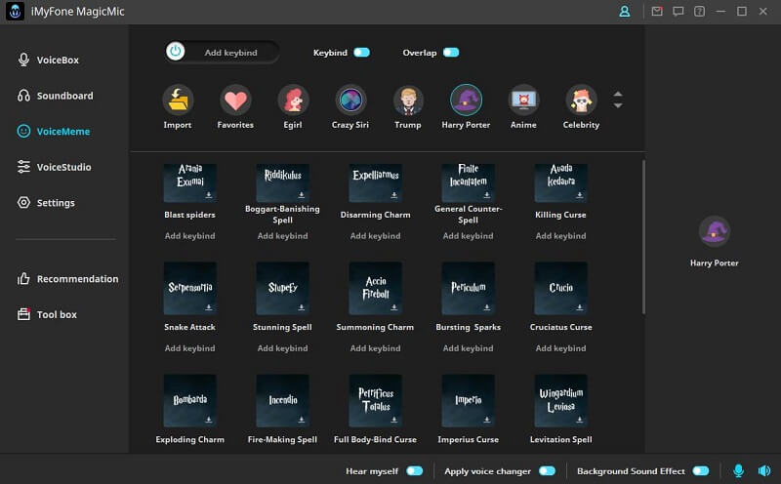Click the Harry Porter hat in the right panel
The width and height of the screenshot is (781, 484).
point(715,231)
